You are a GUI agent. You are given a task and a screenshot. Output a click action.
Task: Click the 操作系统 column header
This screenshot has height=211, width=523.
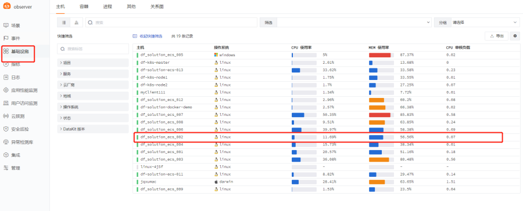tap(221, 48)
